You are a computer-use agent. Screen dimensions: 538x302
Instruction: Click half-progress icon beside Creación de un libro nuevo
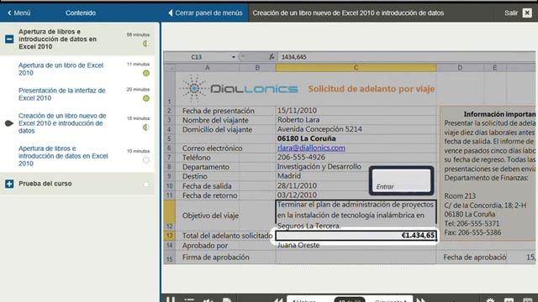point(146,128)
